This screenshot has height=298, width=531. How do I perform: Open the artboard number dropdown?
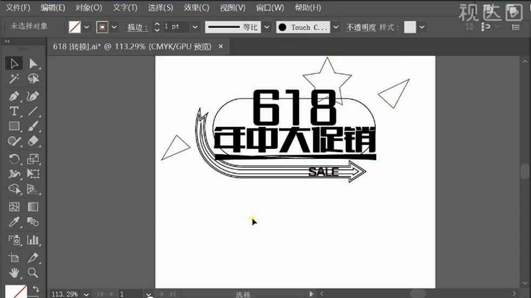[x=148, y=294]
